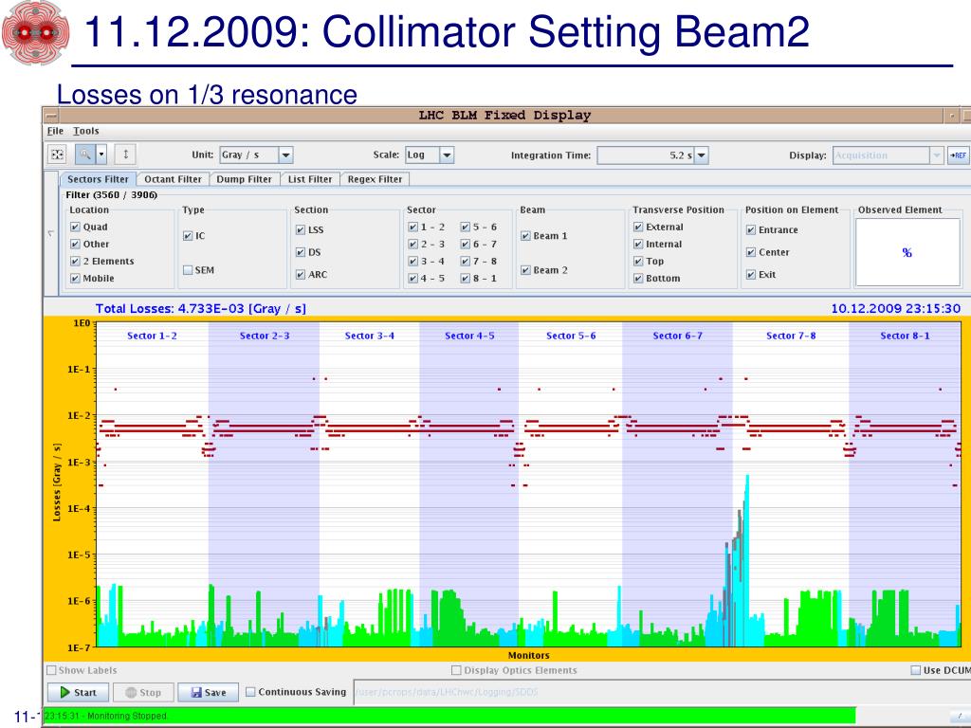Viewport: 971px width, 728px height.
Task: Open the zoom tool options arrow
Action: [x=101, y=155]
